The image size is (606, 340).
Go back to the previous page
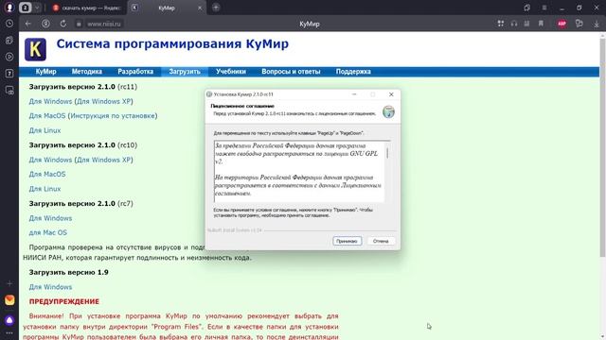pos(28,24)
